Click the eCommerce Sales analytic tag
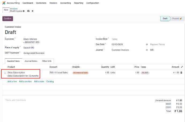Viewport: 185px width, 122px height. tap(80, 73)
